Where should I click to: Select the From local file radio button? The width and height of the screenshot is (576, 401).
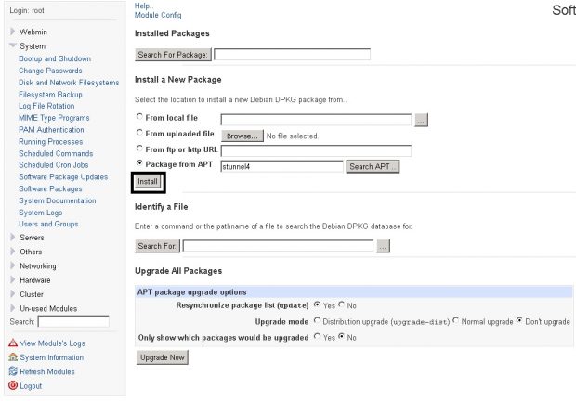pyautogui.click(x=139, y=117)
